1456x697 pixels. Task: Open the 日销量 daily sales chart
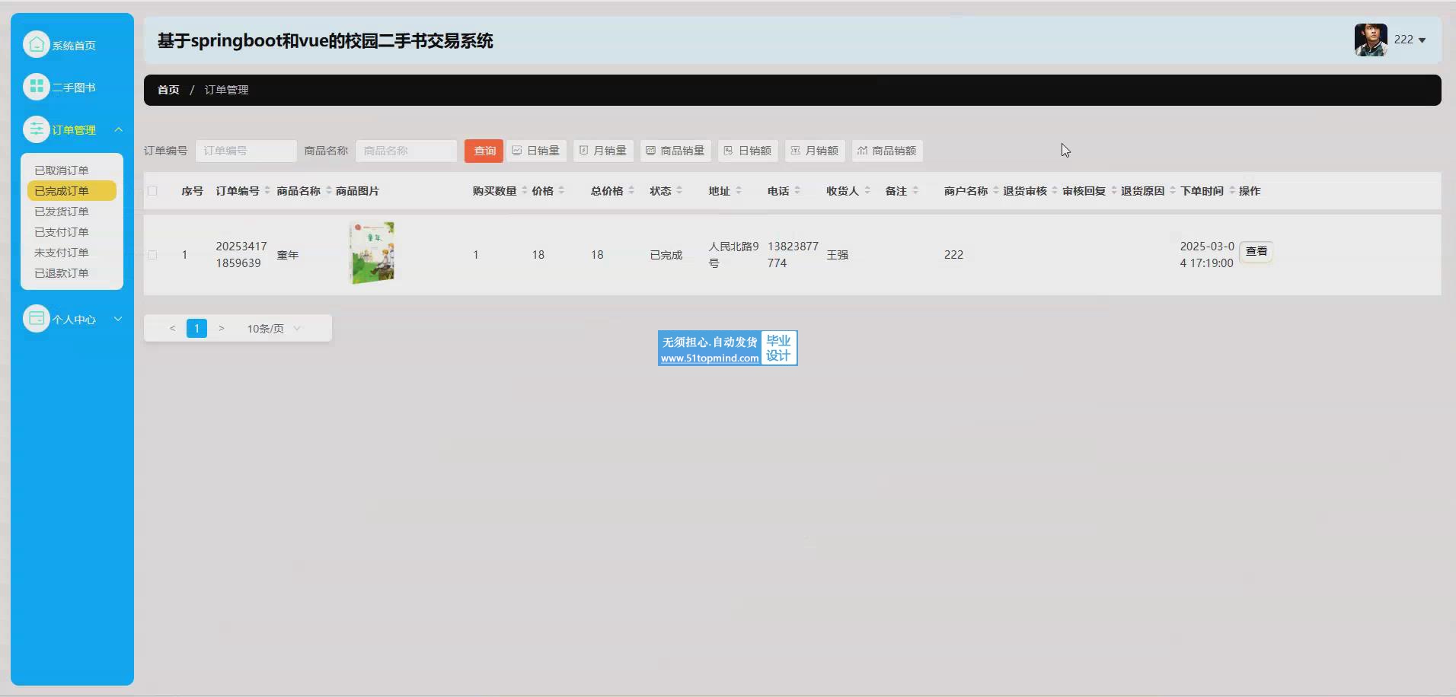tap(536, 151)
